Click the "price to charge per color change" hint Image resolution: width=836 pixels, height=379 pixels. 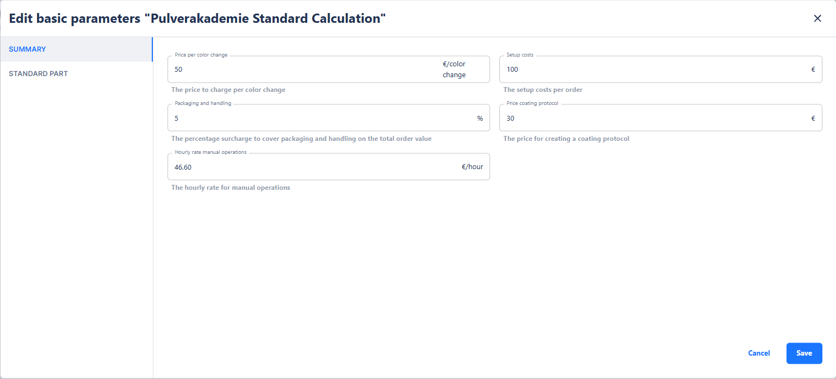[x=228, y=90]
